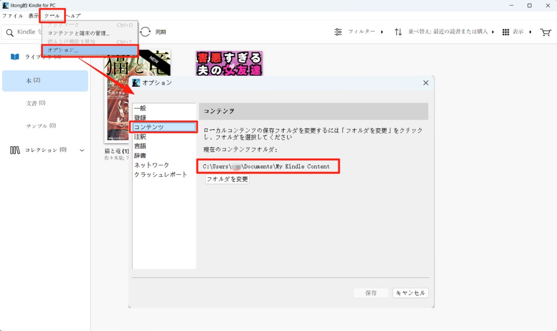The width and height of the screenshot is (557, 331).
Task: Choose オプション... in the tools menu
Action: pyautogui.click(x=90, y=50)
